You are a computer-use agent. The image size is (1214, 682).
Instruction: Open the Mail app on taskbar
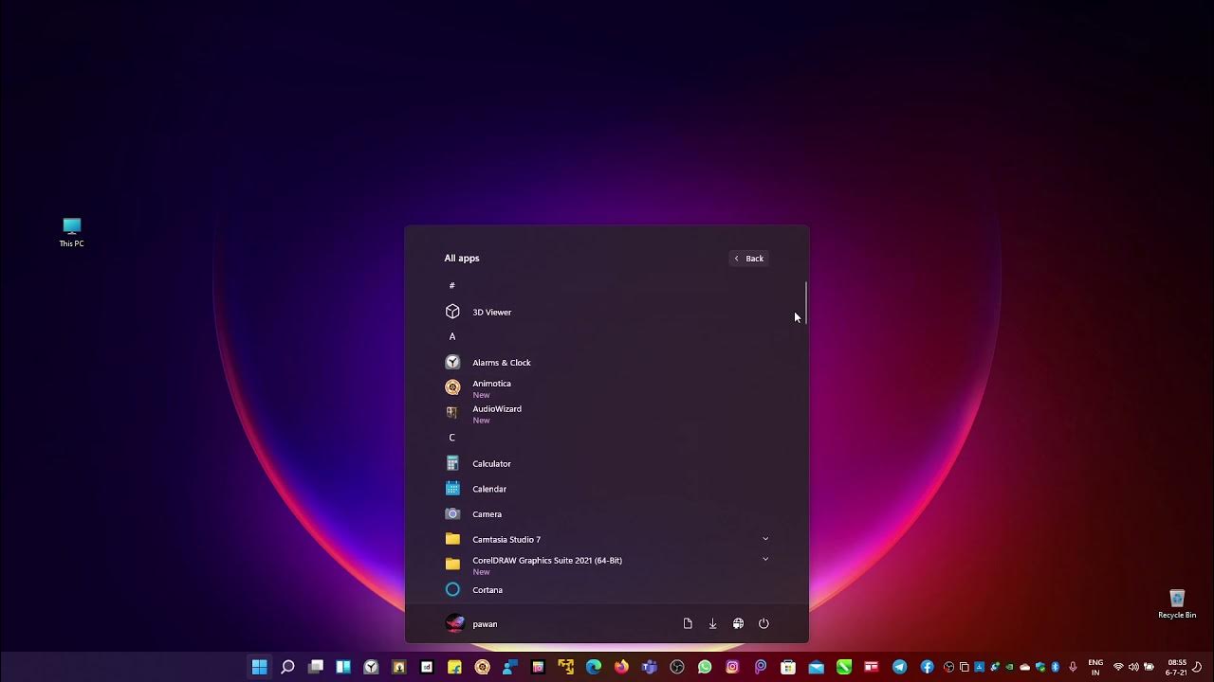(x=816, y=667)
